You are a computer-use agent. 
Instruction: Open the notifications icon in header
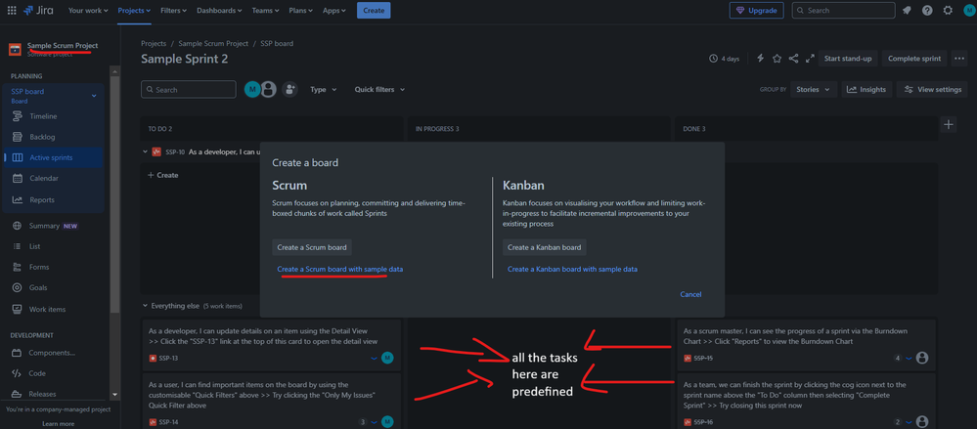pos(907,11)
